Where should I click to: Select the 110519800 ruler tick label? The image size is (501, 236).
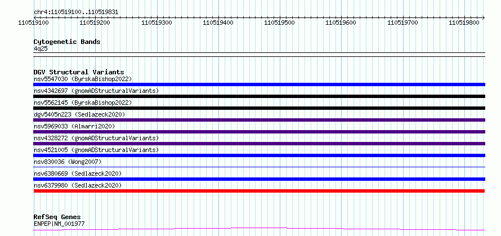tap(464, 23)
